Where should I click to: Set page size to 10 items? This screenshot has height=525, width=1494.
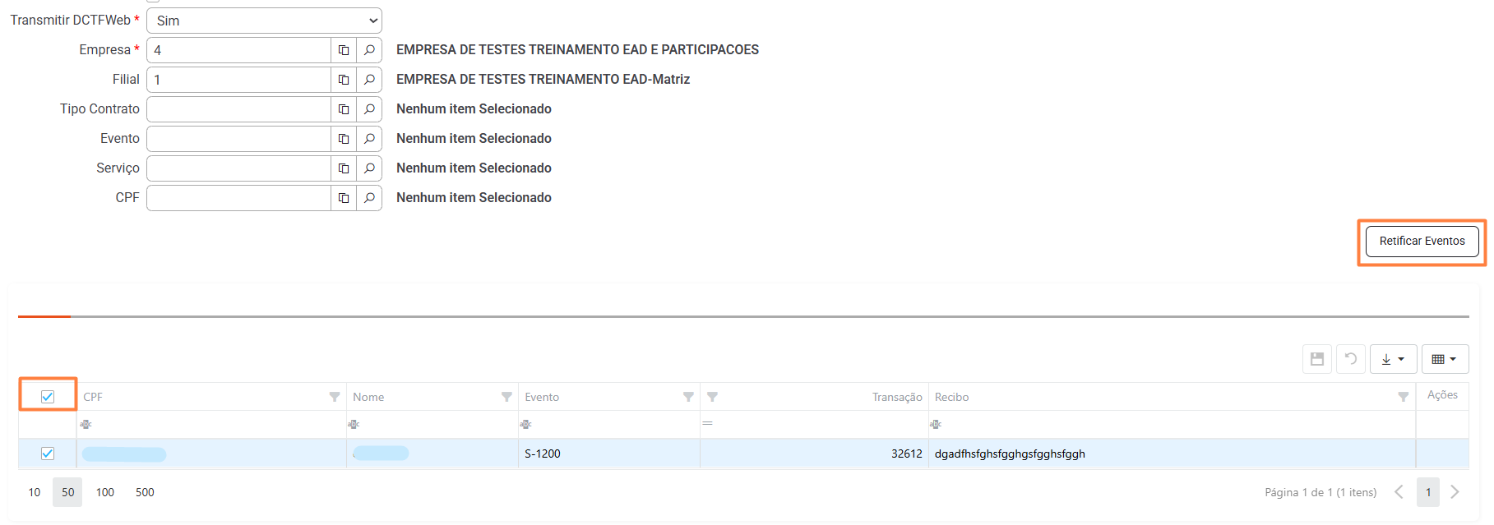(x=35, y=492)
